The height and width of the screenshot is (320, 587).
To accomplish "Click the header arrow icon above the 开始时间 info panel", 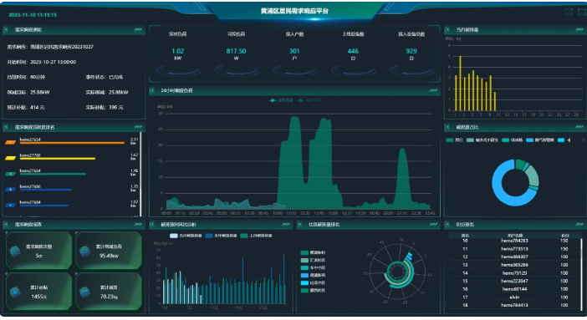I will tap(6, 29).
